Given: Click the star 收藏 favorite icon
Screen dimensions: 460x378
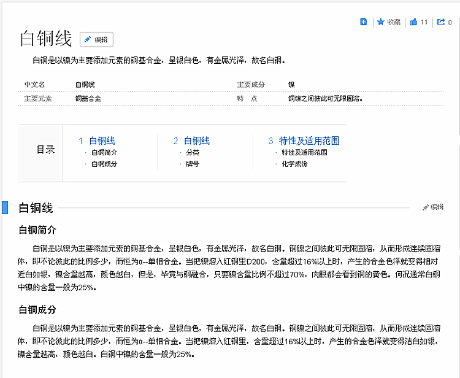Looking at the screenshot, I should pyautogui.click(x=380, y=21).
